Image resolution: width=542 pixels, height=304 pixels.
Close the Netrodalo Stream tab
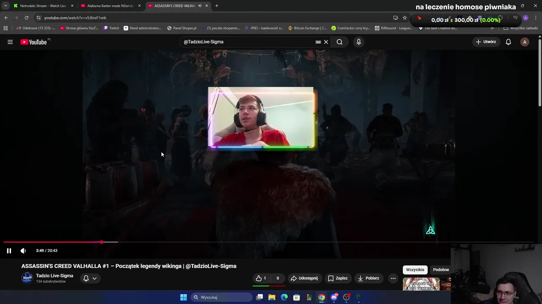pyautogui.click(x=72, y=6)
